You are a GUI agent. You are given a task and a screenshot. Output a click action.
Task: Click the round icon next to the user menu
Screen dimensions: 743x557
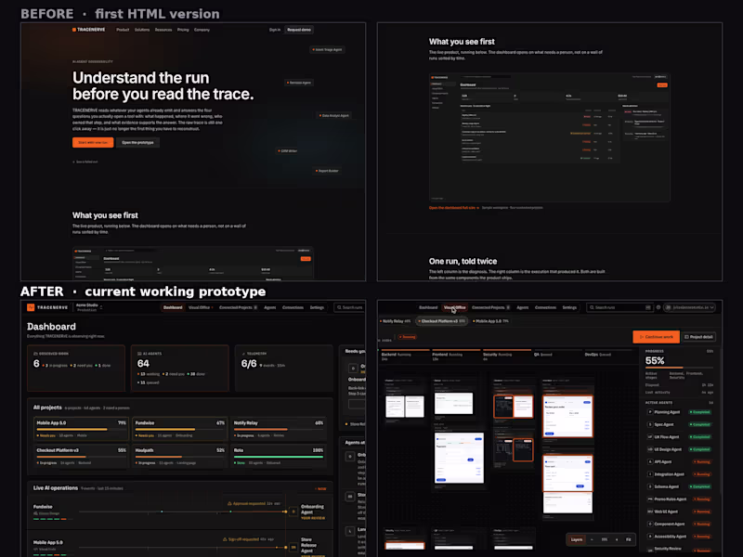click(x=658, y=307)
